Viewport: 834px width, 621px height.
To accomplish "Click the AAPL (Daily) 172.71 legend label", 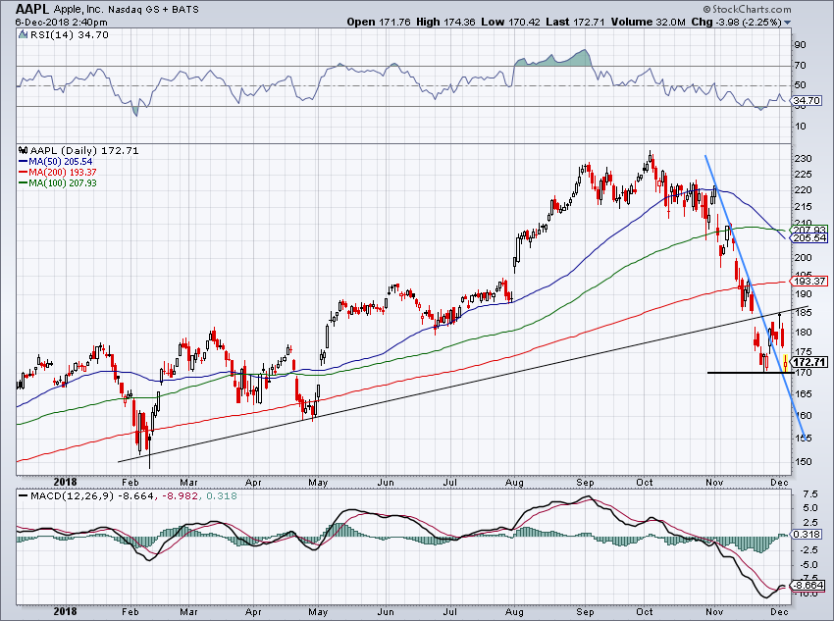I will point(84,150).
